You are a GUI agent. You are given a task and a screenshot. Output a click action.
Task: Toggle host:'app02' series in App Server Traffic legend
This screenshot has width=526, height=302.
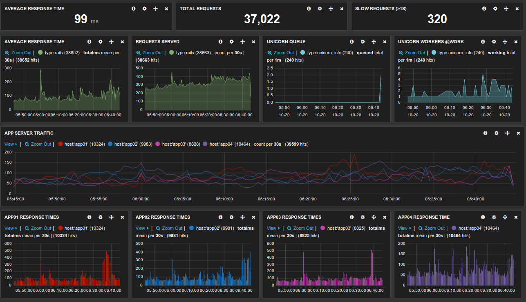pyautogui.click(x=131, y=144)
